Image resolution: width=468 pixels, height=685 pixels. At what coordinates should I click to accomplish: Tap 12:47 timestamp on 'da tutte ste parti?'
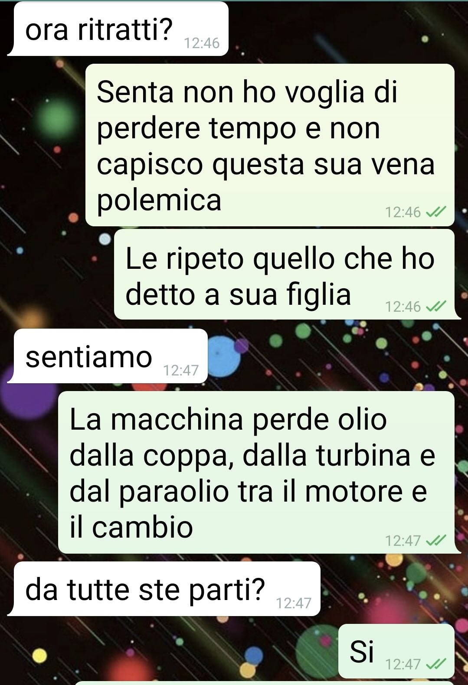(x=294, y=603)
